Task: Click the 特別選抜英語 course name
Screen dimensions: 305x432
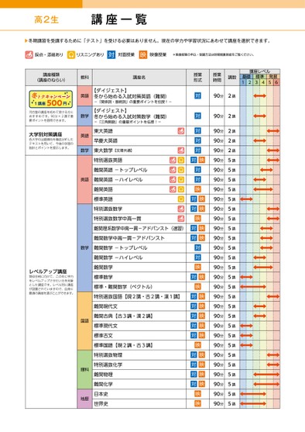Action: coord(108,160)
